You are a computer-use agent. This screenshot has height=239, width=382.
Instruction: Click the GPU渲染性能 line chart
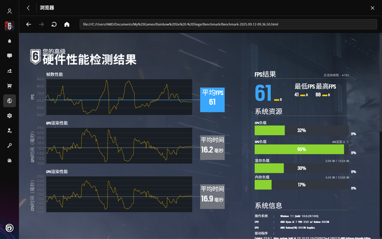(119, 146)
